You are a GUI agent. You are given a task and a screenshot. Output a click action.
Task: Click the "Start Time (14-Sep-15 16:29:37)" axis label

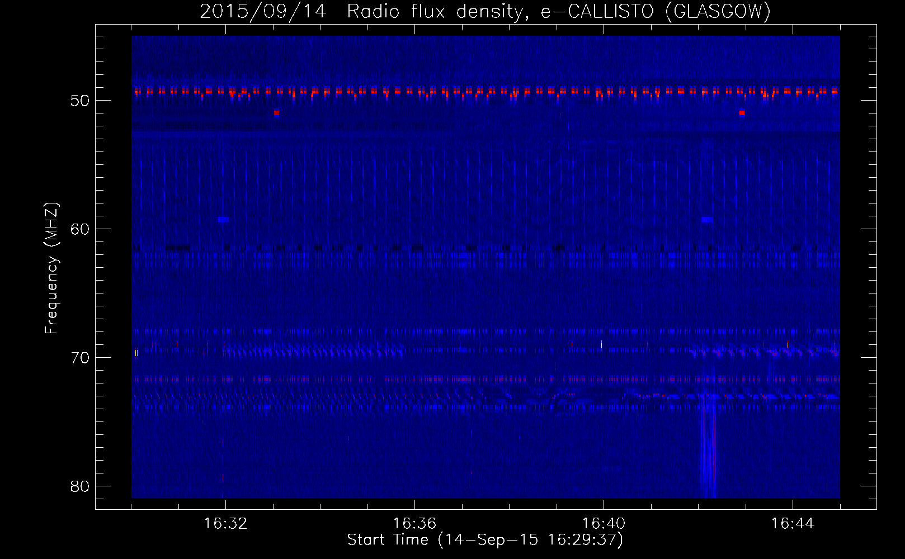point(485,540)
